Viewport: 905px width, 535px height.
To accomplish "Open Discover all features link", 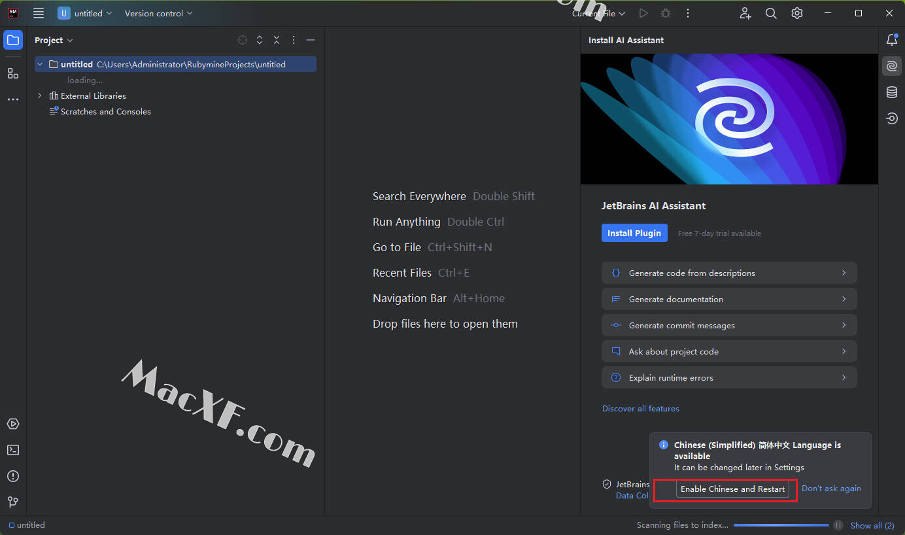I will click(641, 408).
